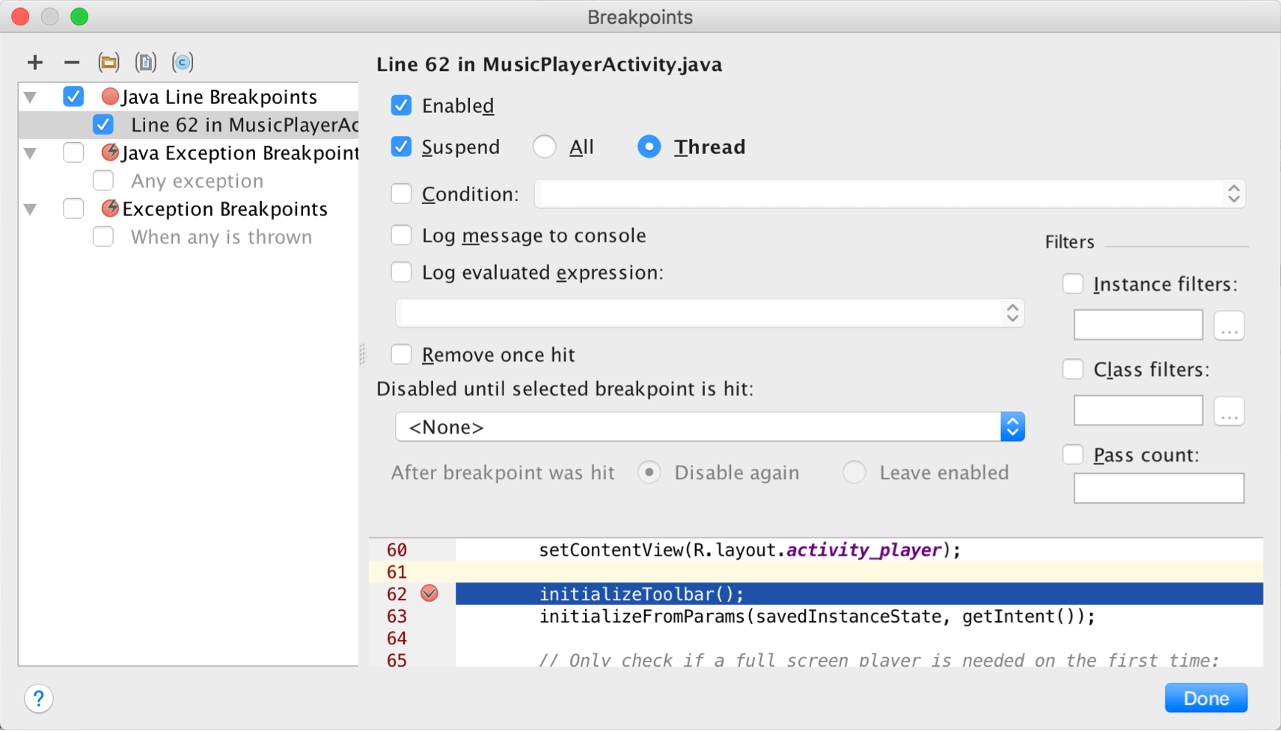Image resolution: width=1281 pixels, height=731 pixels.
Task: Click the group by file icon
Action: click(145, 62)
